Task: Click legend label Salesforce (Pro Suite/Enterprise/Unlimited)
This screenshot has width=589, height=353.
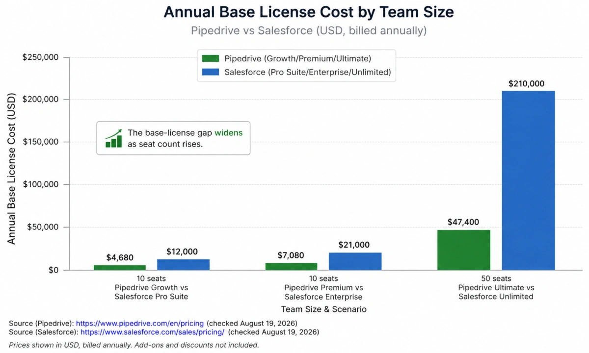Action: (307, 73)
